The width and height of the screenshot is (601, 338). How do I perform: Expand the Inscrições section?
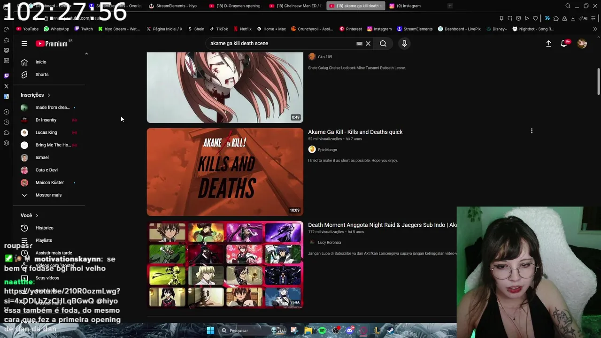point(35,95)
